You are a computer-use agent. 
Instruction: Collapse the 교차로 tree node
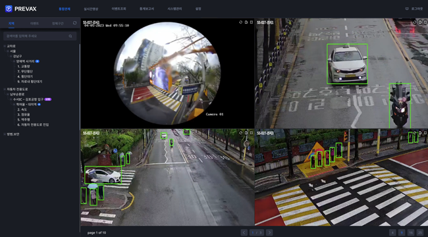(x=5, y=46)
